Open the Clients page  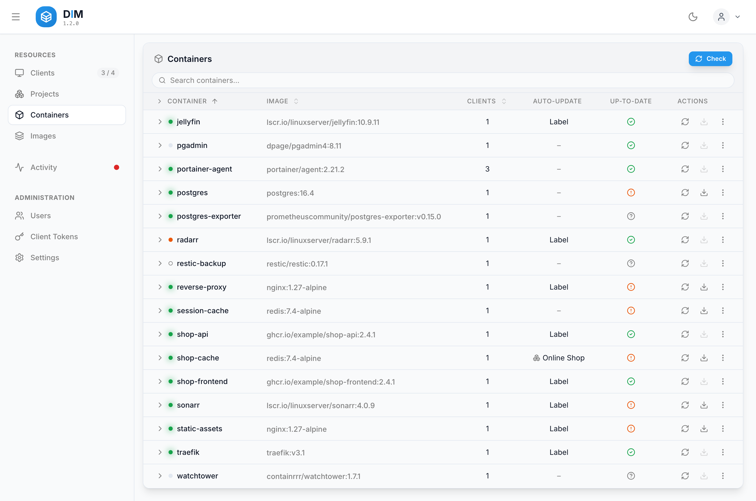tap(67, 73)
